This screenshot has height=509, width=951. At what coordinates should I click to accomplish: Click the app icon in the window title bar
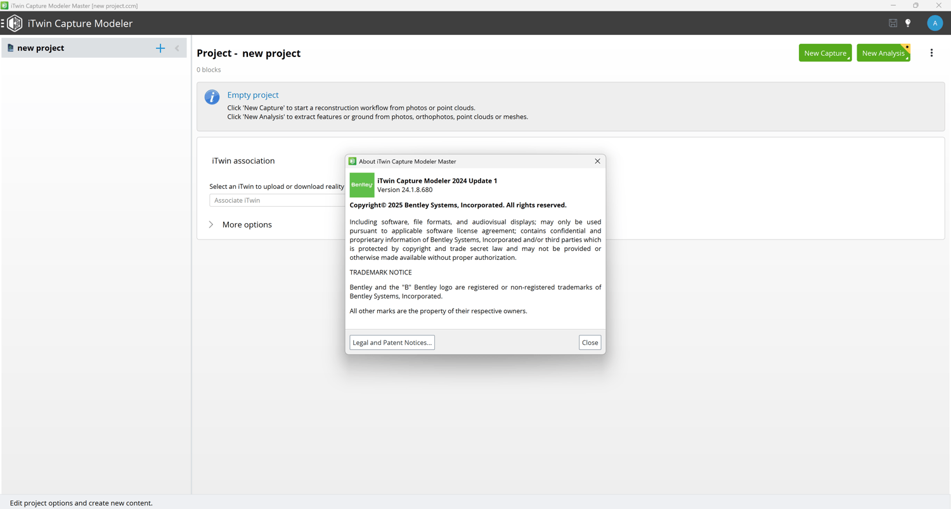4,6
